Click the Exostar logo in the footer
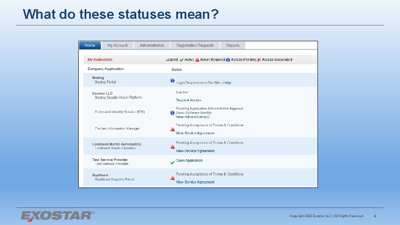This screenshot has height=225, width=400. click(x=57, y=216)
